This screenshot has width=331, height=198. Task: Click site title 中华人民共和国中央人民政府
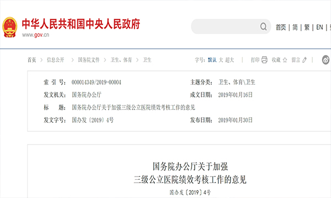pos(81,24)
